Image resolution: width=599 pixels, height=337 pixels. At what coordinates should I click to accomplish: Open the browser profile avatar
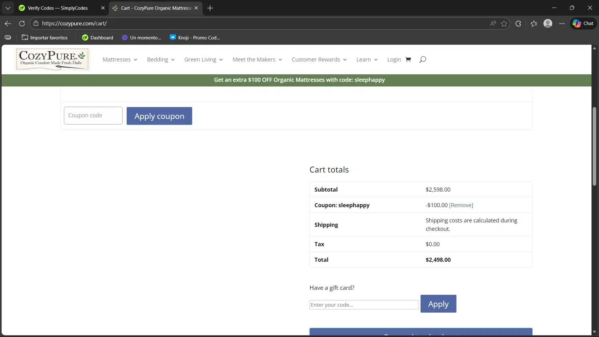[x=548, y=24]
